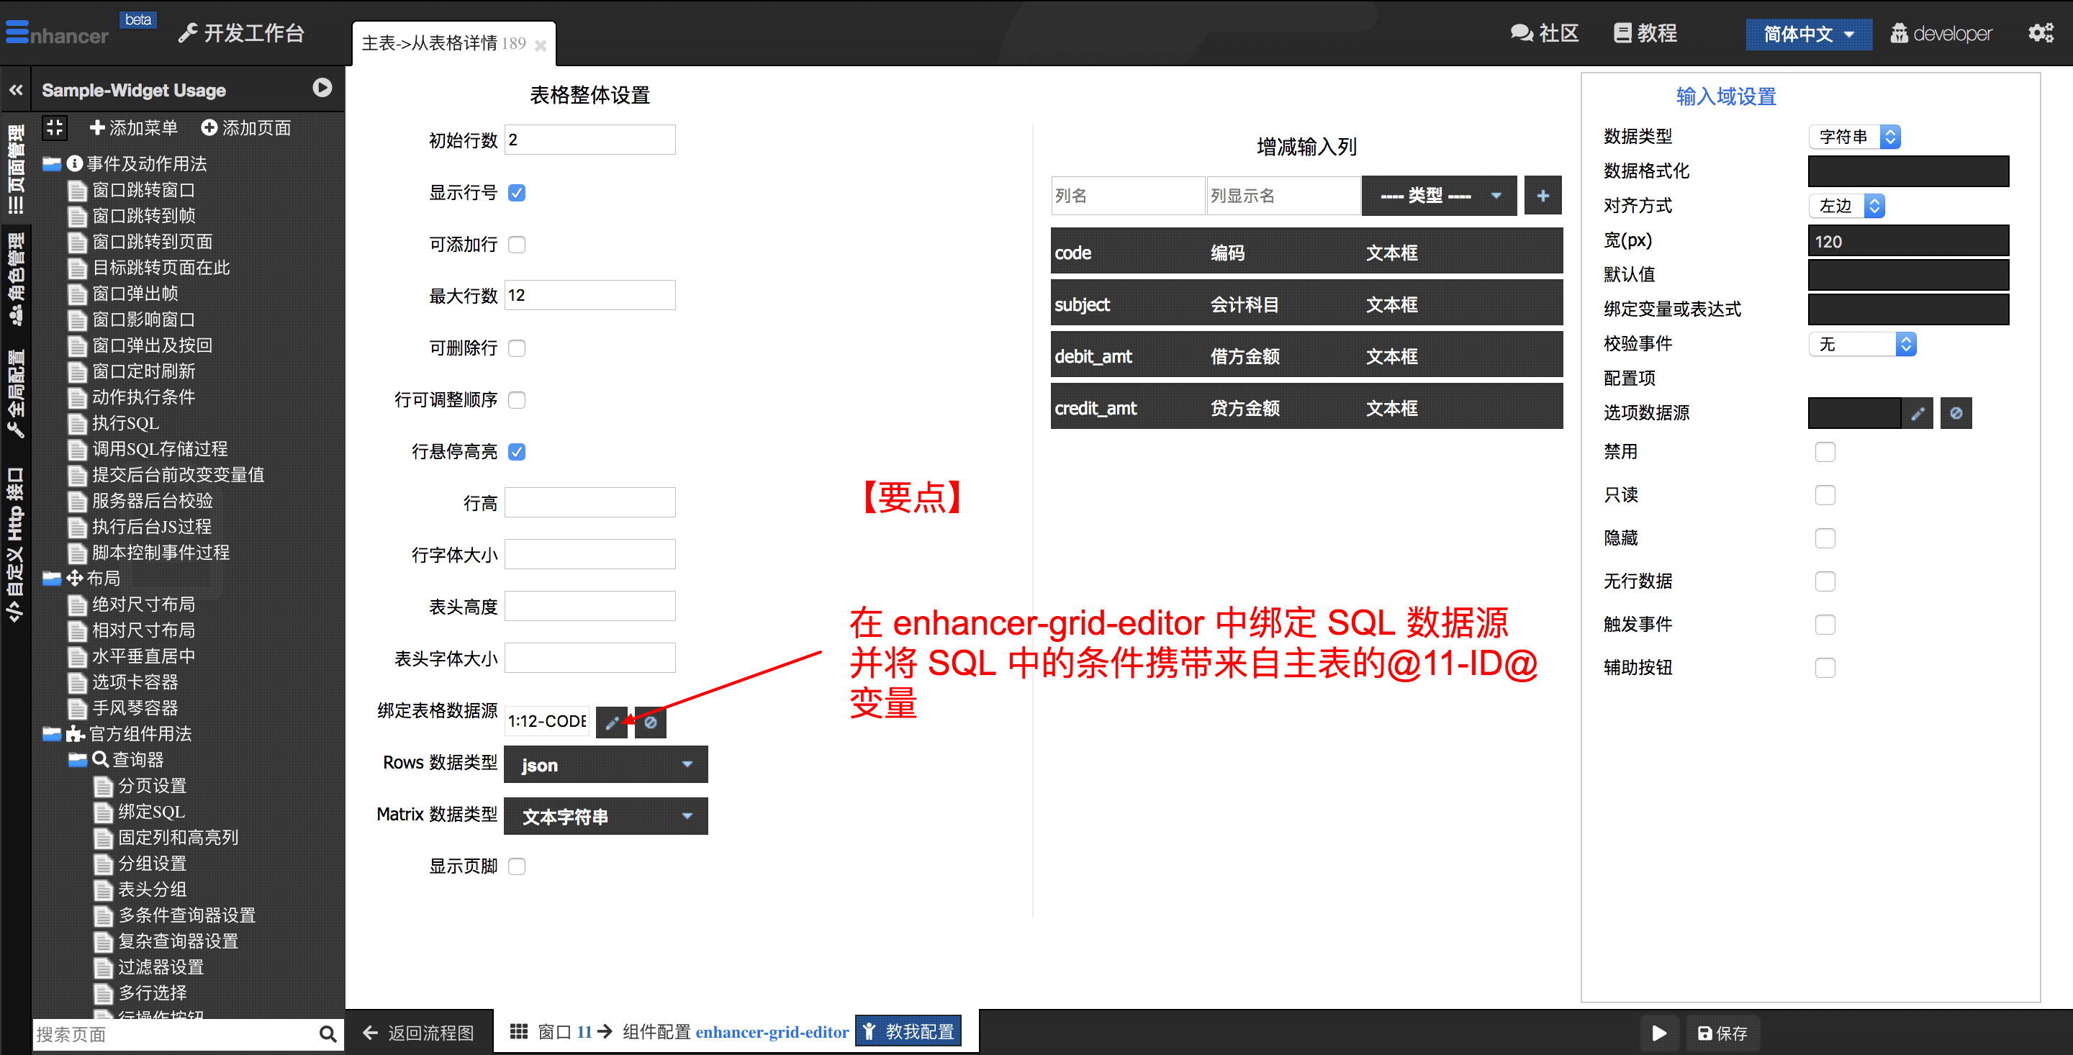Toggle the 只读 checkbox
The width and height of the screenshot is (2073, 1055).
click(x=1825, y=495)
